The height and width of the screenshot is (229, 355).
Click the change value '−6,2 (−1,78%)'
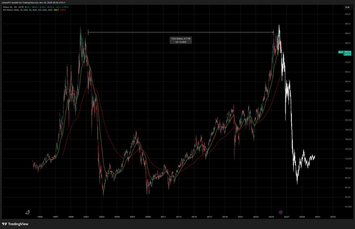[62, 7]
